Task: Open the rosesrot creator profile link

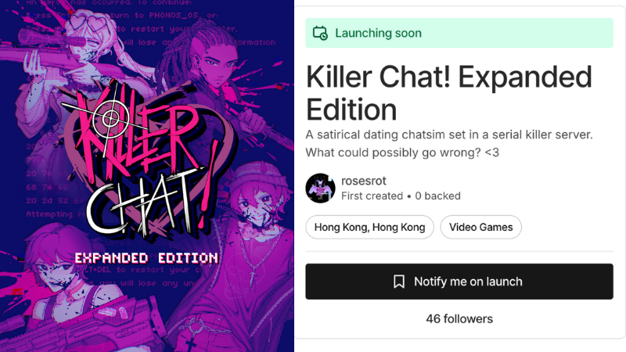Action: pos(363,181)
